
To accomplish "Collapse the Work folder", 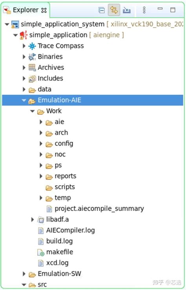I will 33,111.
